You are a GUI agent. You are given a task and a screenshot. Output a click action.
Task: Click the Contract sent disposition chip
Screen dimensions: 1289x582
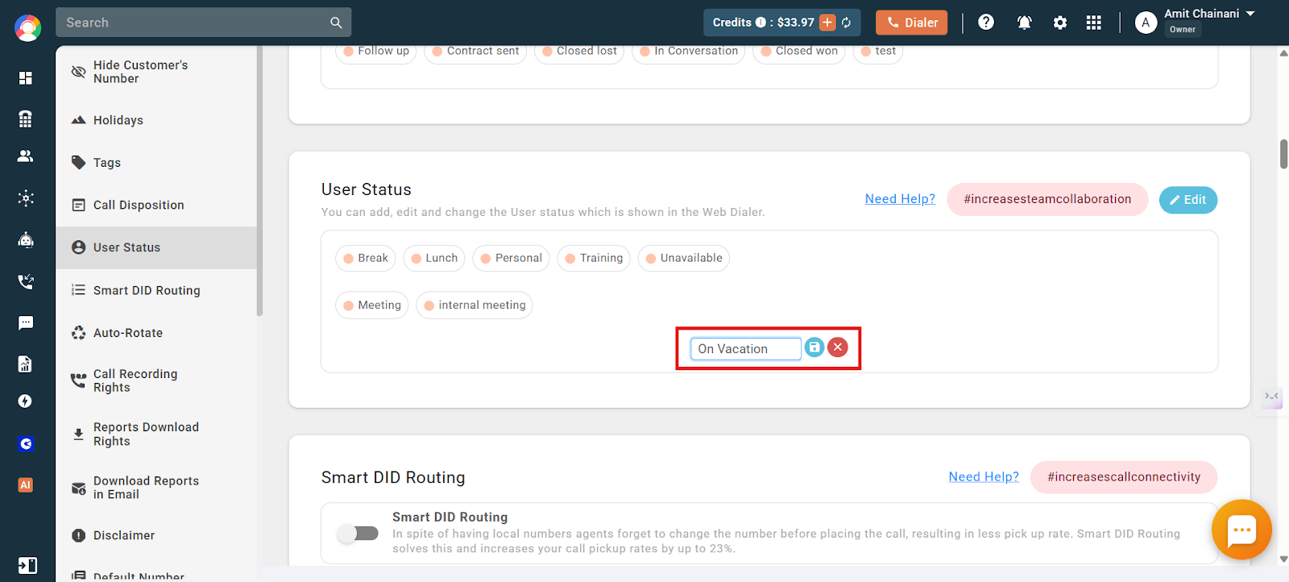(x=475, y=52)
